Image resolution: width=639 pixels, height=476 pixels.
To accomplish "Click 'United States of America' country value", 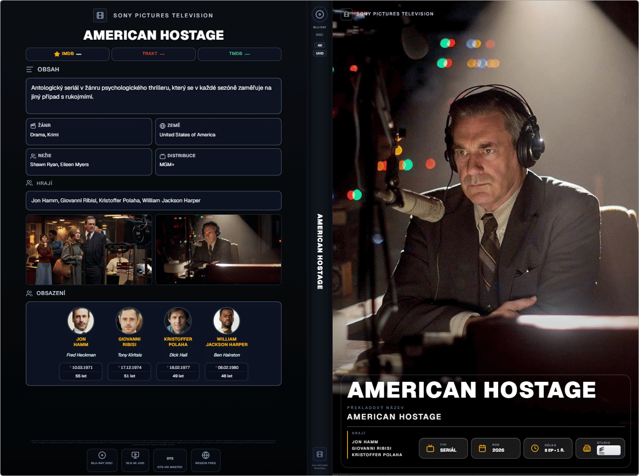I will 187,135.
